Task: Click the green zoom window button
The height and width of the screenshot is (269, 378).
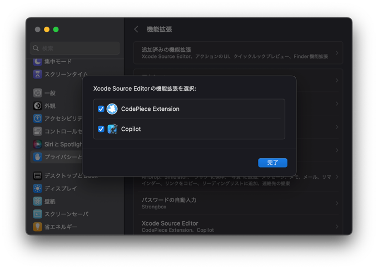Action: point(56,30)
